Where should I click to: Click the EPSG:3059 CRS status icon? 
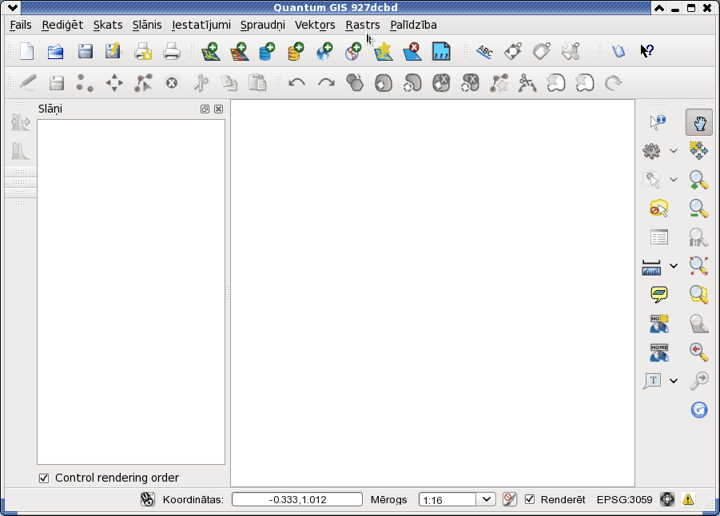point(666,499)
